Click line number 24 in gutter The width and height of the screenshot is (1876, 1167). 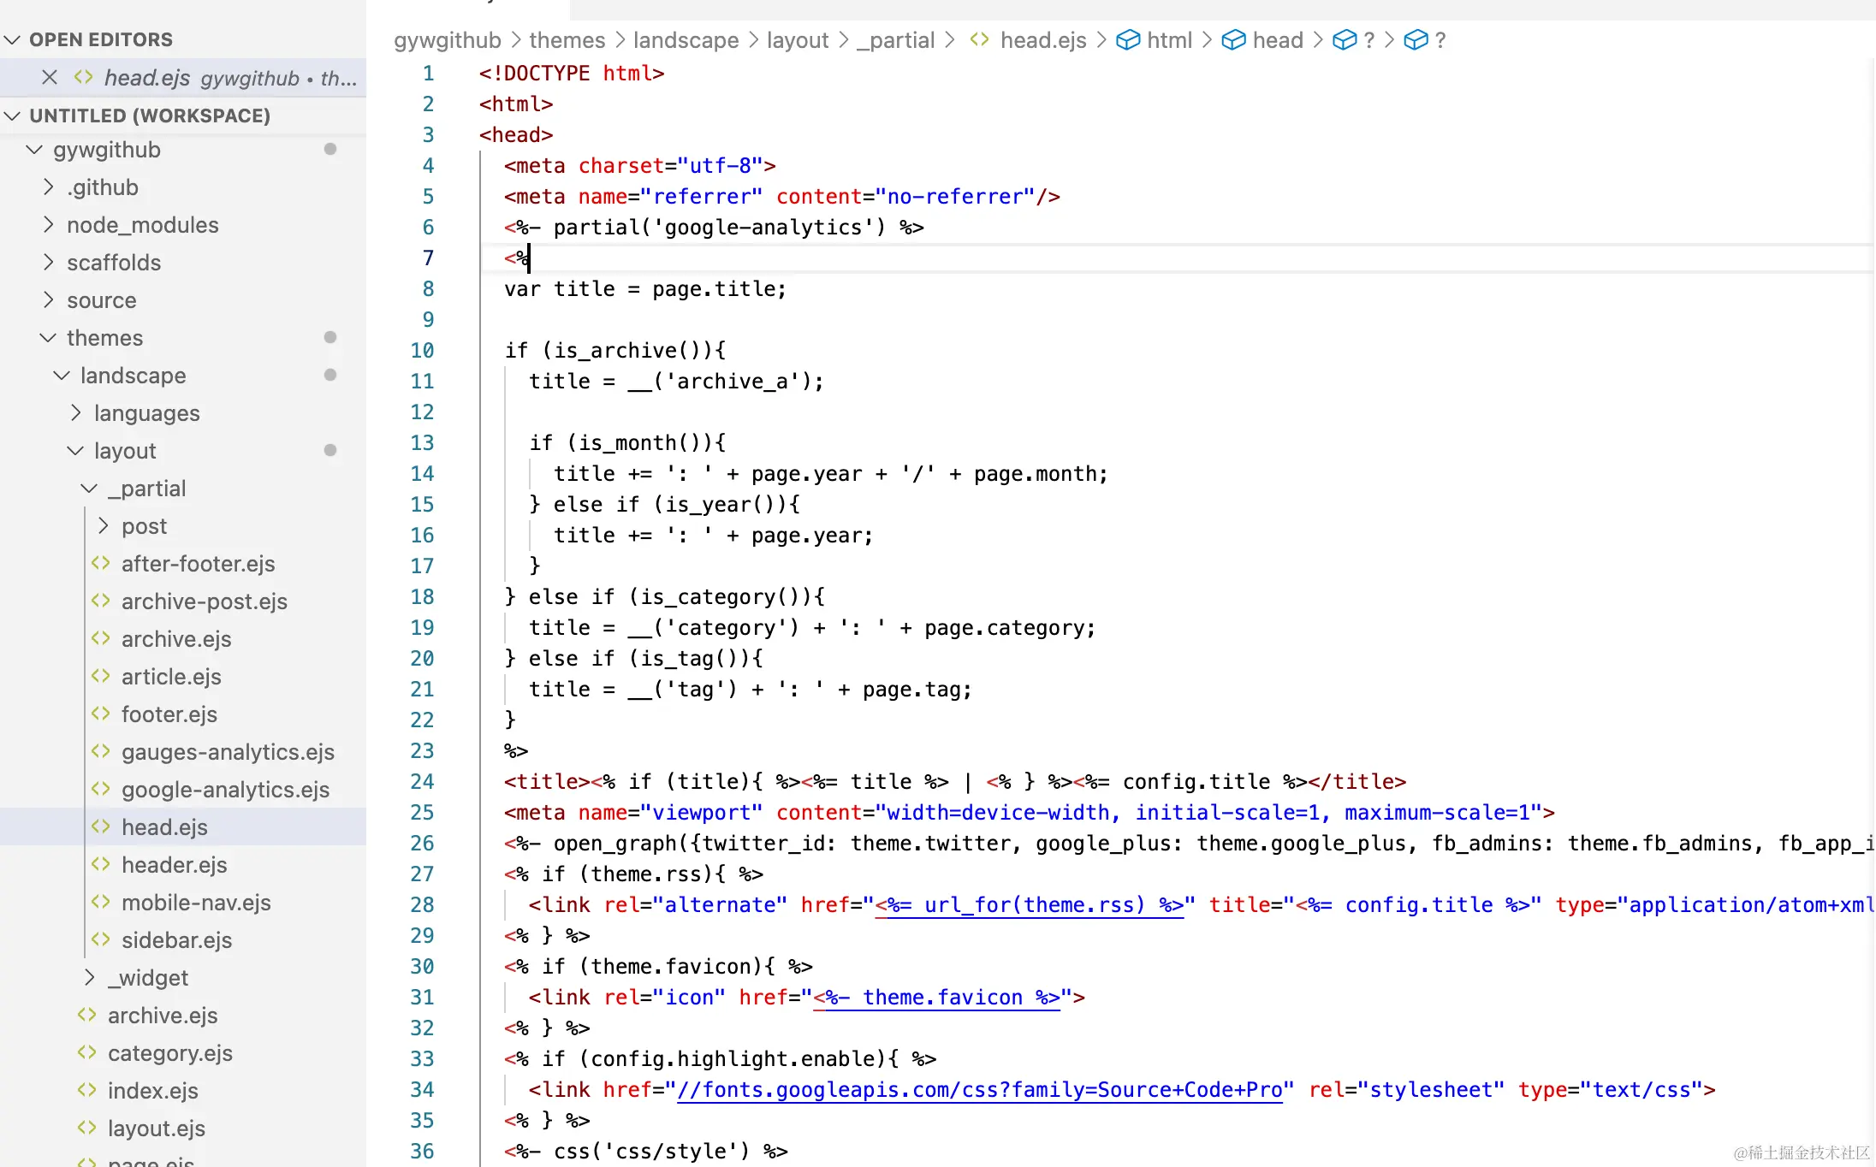pyautogui.click(x=422, y=781)
